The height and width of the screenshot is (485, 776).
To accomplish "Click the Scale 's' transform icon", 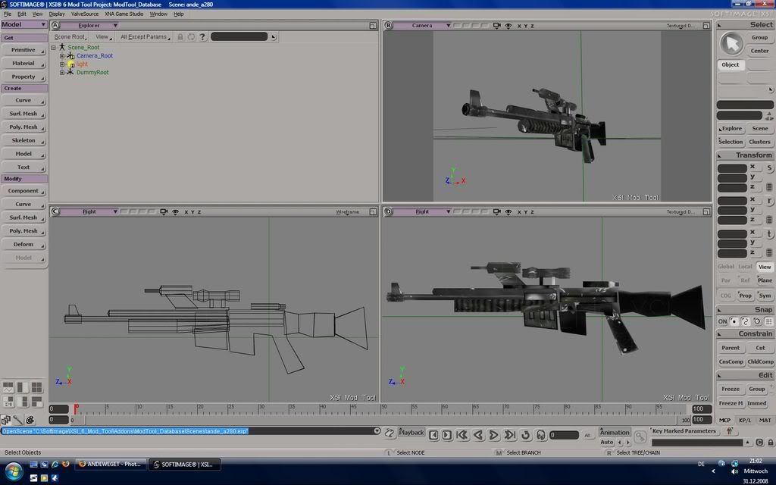I will click(x=769, y=167).
